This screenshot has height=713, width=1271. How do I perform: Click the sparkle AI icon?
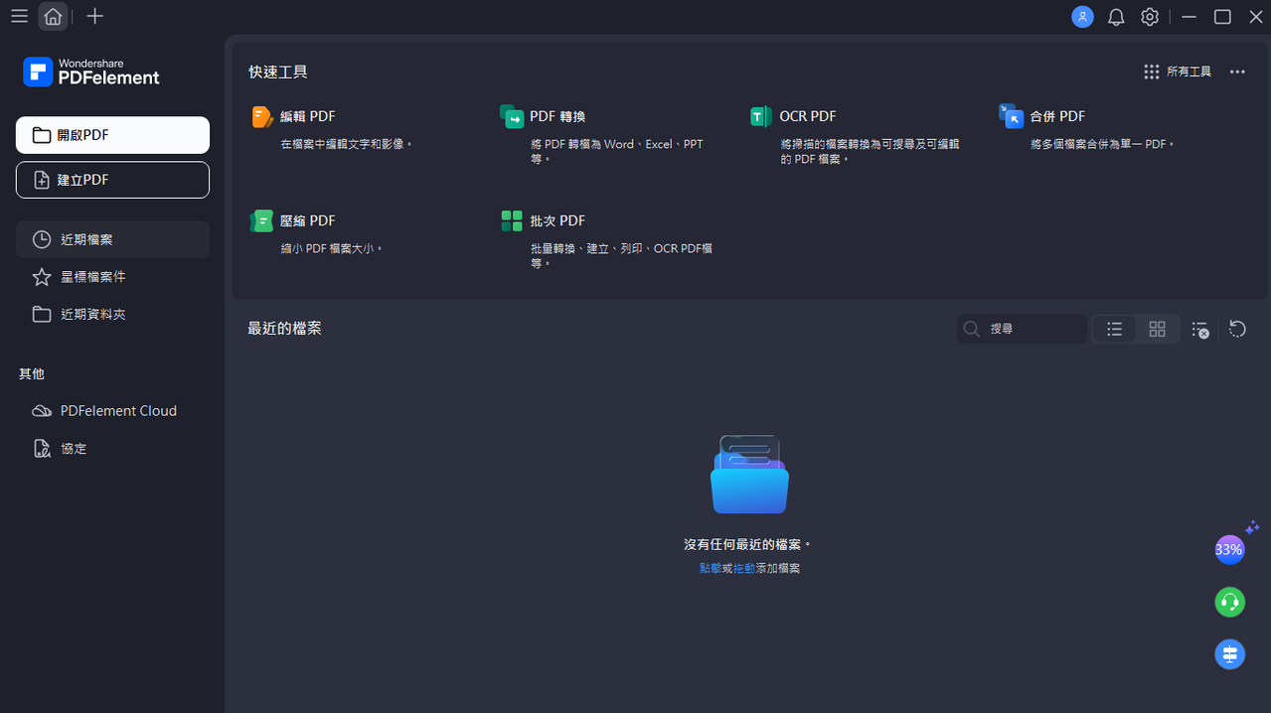point(1252,528)
